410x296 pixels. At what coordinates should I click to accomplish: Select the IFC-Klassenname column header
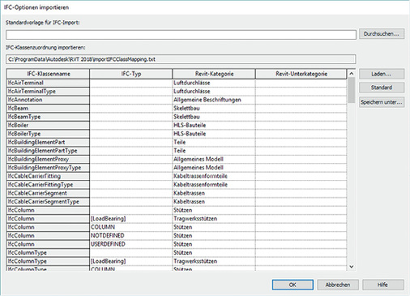(48, 74)
